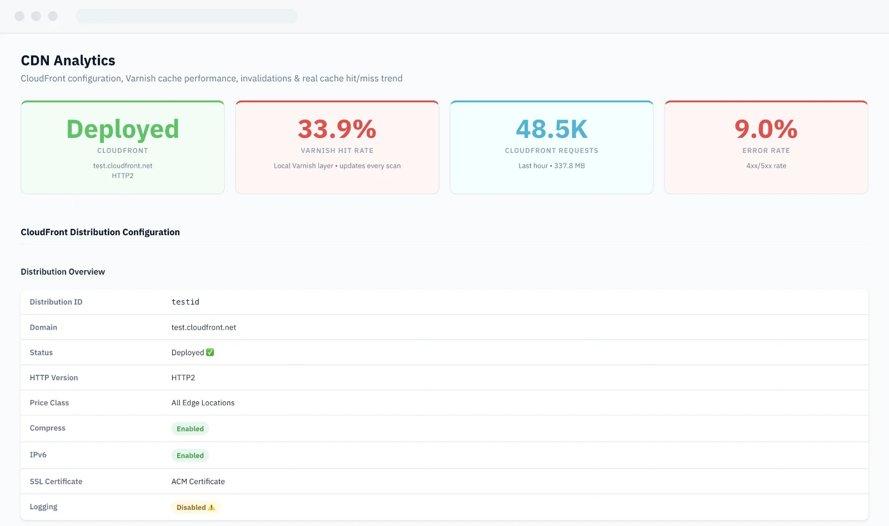This screenshot has width=889, height=526.
Task: Open the 9.0% Error Rate card
Action: coord(766,147)
